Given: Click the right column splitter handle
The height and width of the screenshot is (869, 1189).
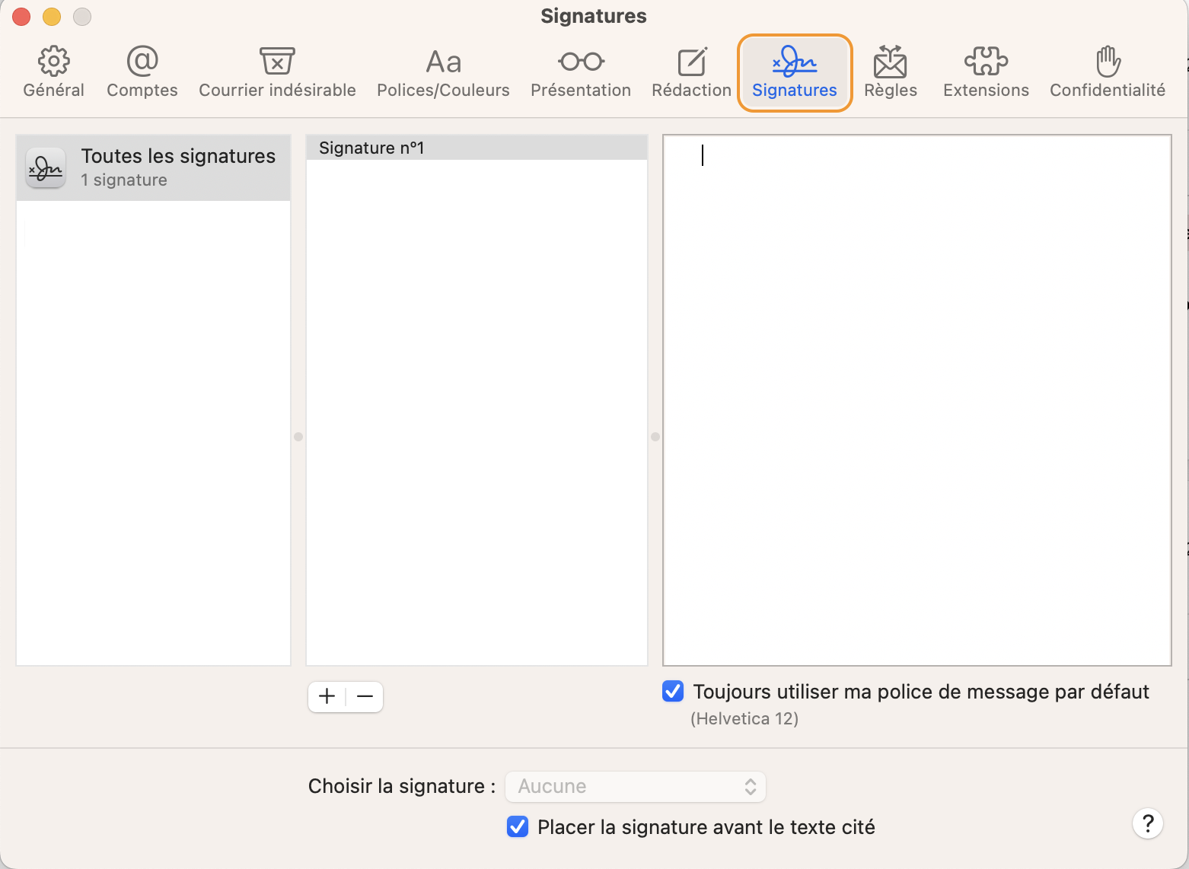Looking at the screenshot, I should pyautogui.click(x=655, y=437).
